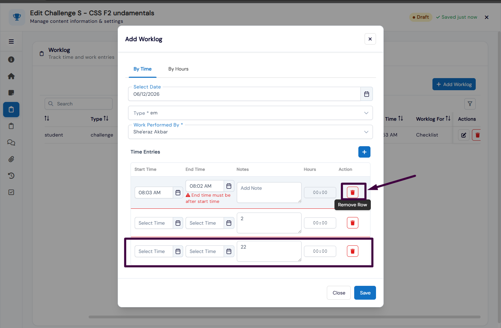Click the 'Checklist' cell in worklog table
This screenshot has height=328, width=501.
[x=427, y=135]
